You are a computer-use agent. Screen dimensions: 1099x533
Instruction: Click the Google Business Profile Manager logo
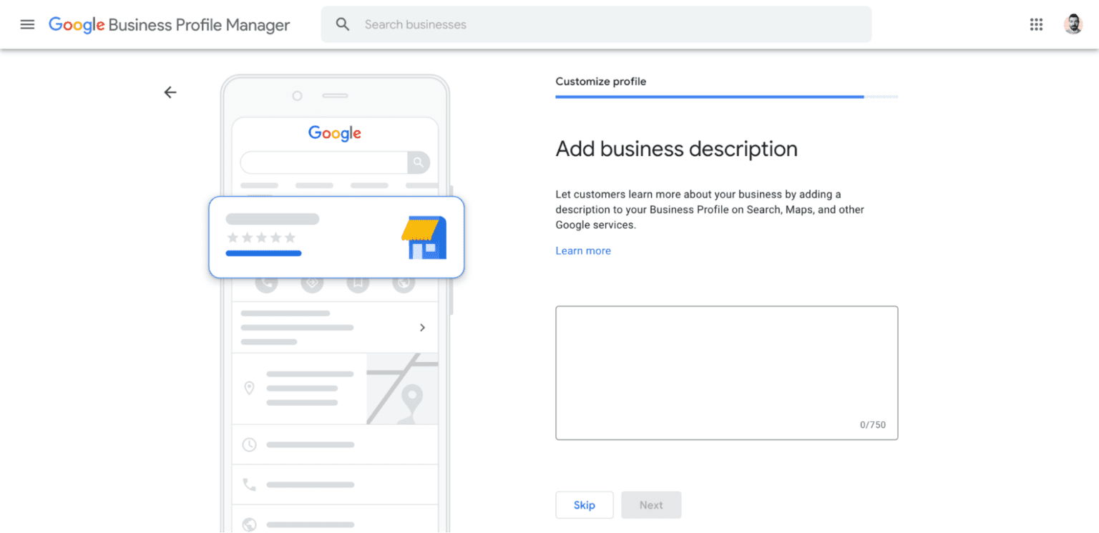coord(169,25)
